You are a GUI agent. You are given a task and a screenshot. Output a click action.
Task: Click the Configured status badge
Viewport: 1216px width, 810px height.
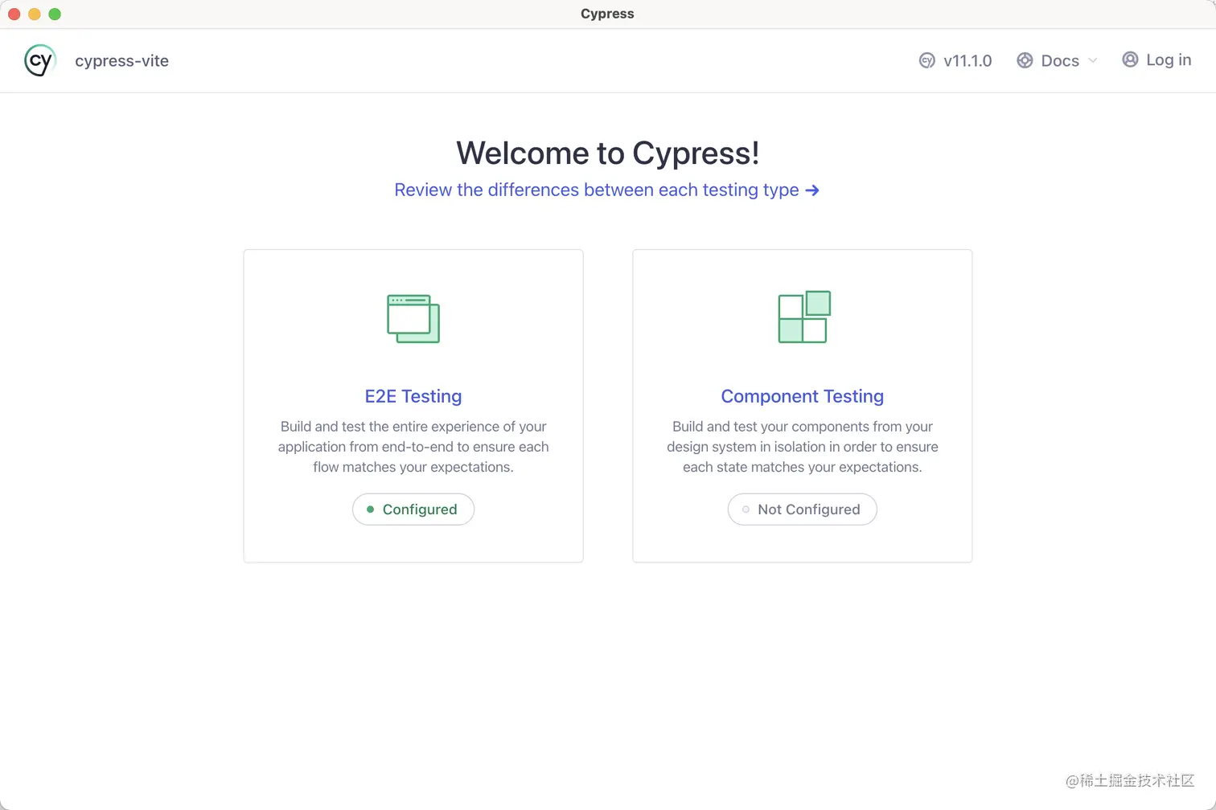point(413,509)
